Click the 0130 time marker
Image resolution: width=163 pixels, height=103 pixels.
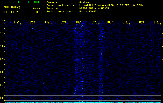(157, 22)
